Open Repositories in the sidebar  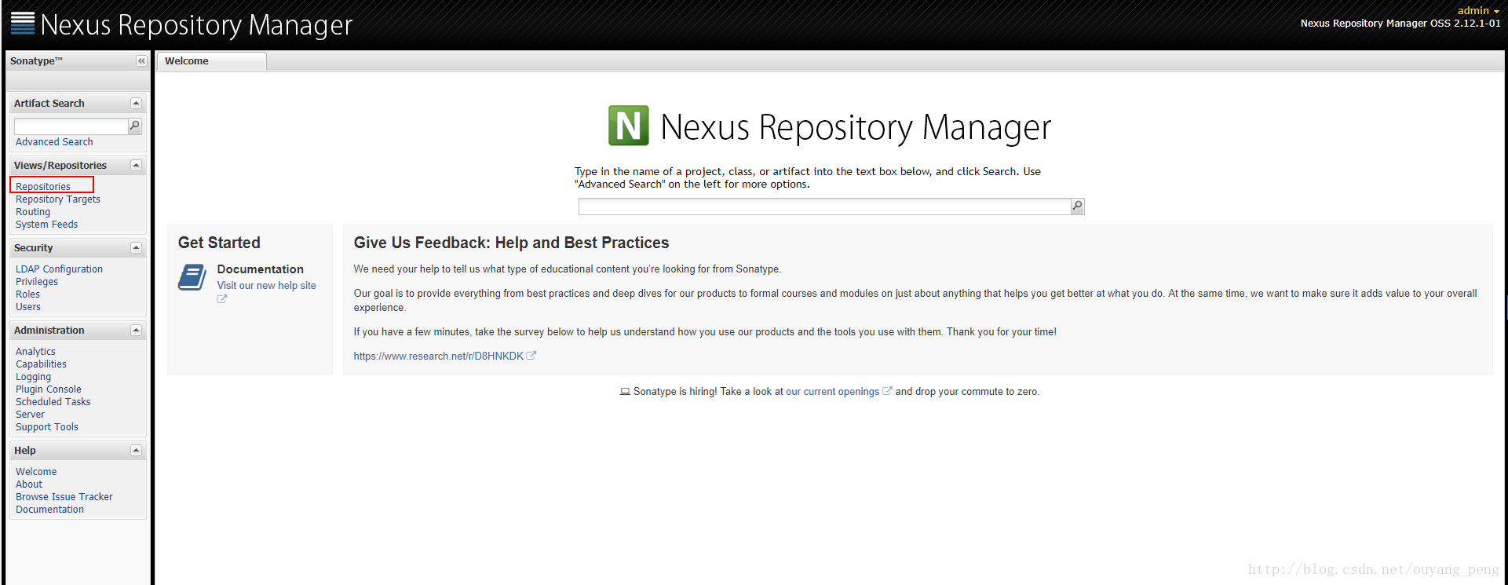coord(43,187)
